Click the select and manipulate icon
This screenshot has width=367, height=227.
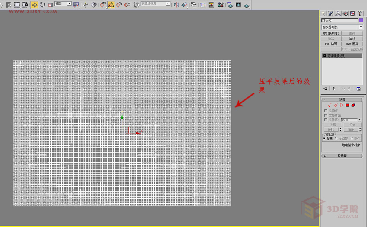point(85,5)
